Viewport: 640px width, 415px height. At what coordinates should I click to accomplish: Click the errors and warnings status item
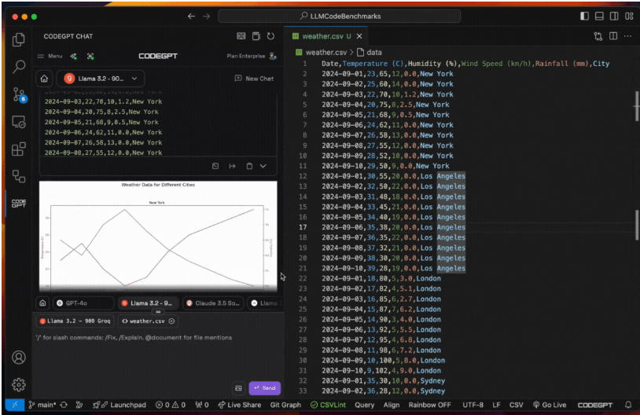pos(170,405)
